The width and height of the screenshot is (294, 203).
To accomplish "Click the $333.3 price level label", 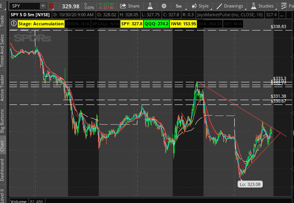I will click(279, 78).
